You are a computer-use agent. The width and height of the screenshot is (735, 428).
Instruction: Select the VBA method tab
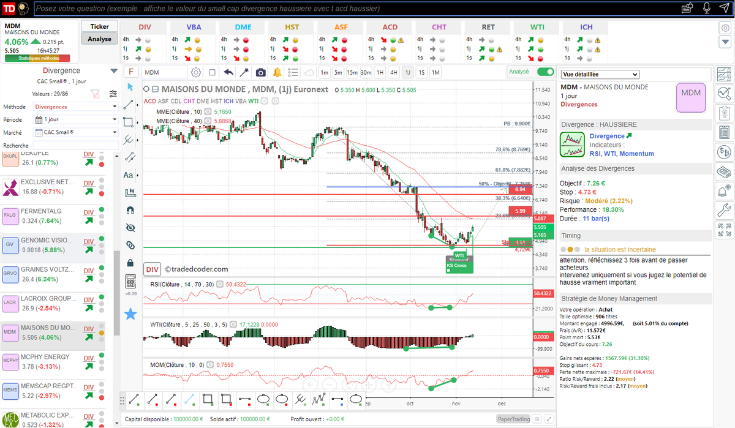(x=194, y=27)
